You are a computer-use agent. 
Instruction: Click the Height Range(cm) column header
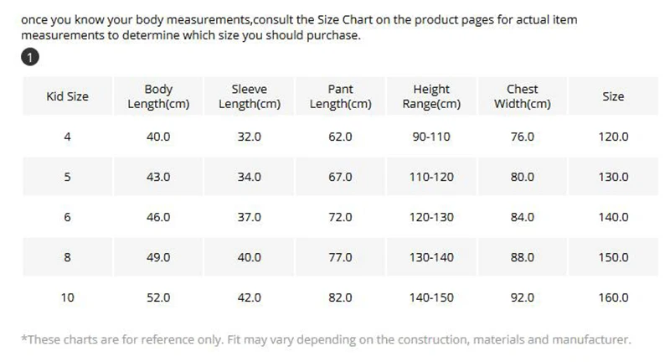point(431,96)
